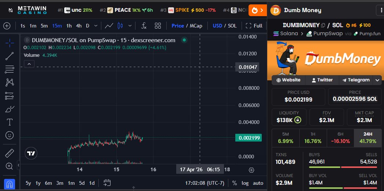The width and height of the screenshot is (384, 191).
Task: Select the crosshair cursor tool
Action: tap(10, 43)
